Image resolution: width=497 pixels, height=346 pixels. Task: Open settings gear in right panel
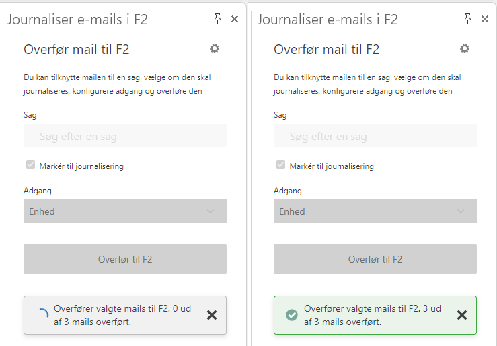tap(465, 48)
